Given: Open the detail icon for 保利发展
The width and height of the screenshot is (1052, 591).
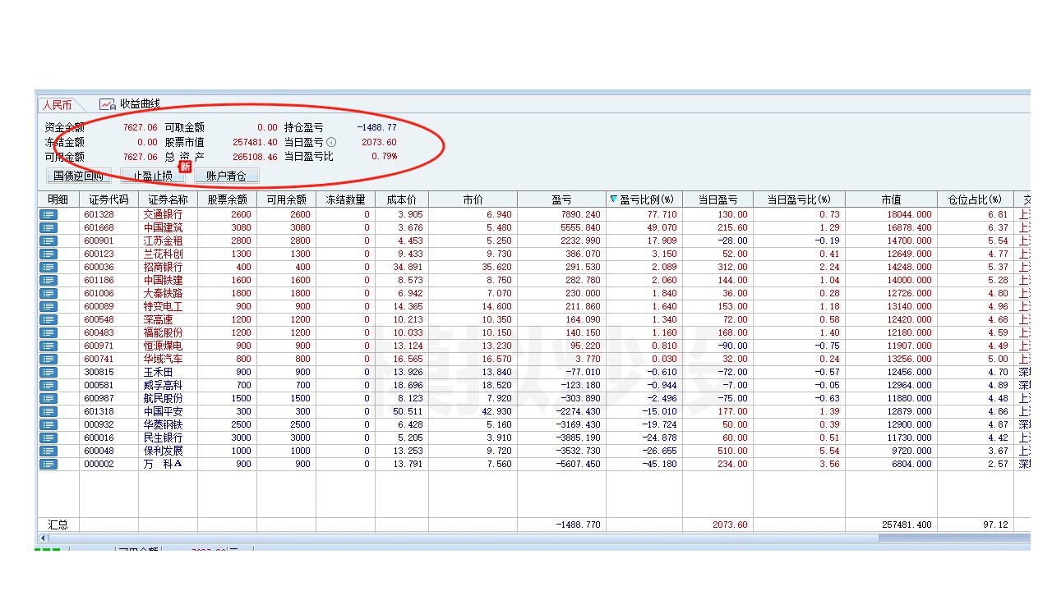Looking at the screenshot, I should 48,451.
